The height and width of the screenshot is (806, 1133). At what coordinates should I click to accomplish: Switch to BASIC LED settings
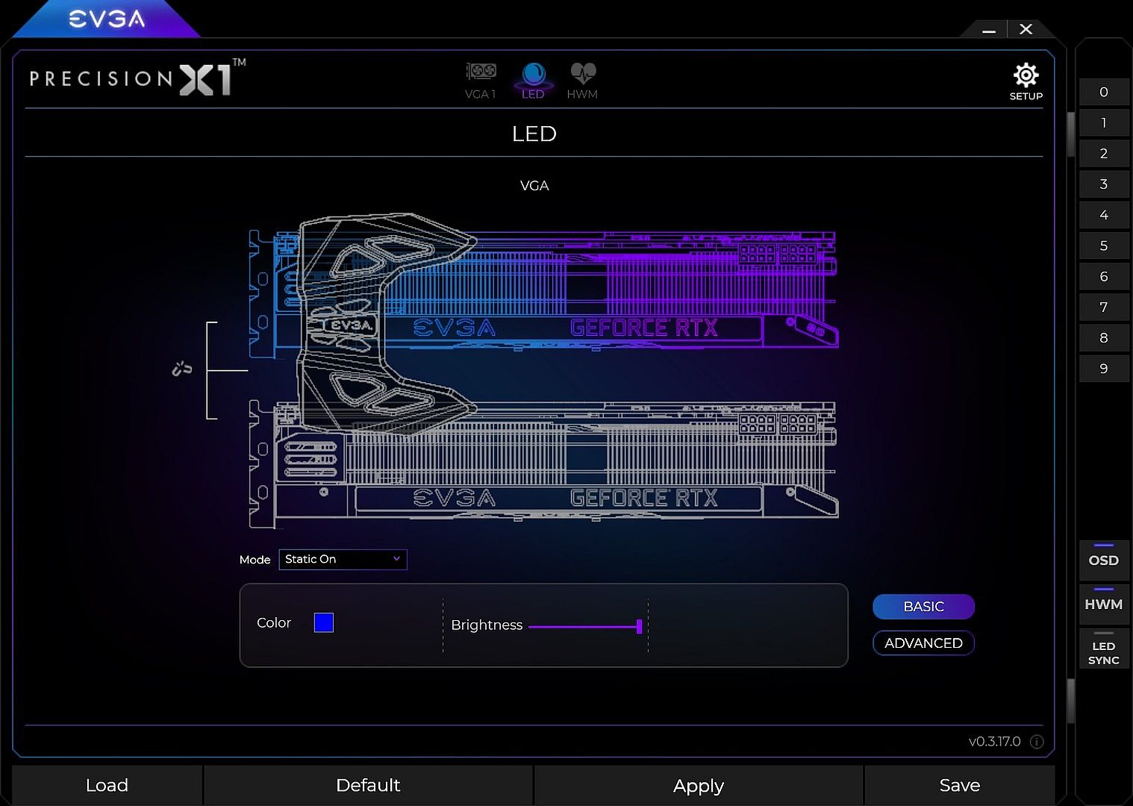point(923,607)
